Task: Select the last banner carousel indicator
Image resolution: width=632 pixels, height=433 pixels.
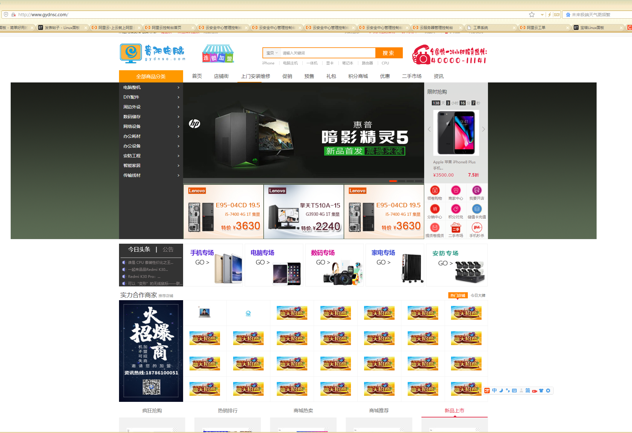Action: pyautogui.click(x=419, y=181)
